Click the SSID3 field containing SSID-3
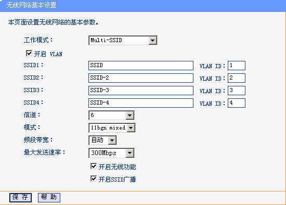This screenshot has width=286, height=205. pos(141,91)
